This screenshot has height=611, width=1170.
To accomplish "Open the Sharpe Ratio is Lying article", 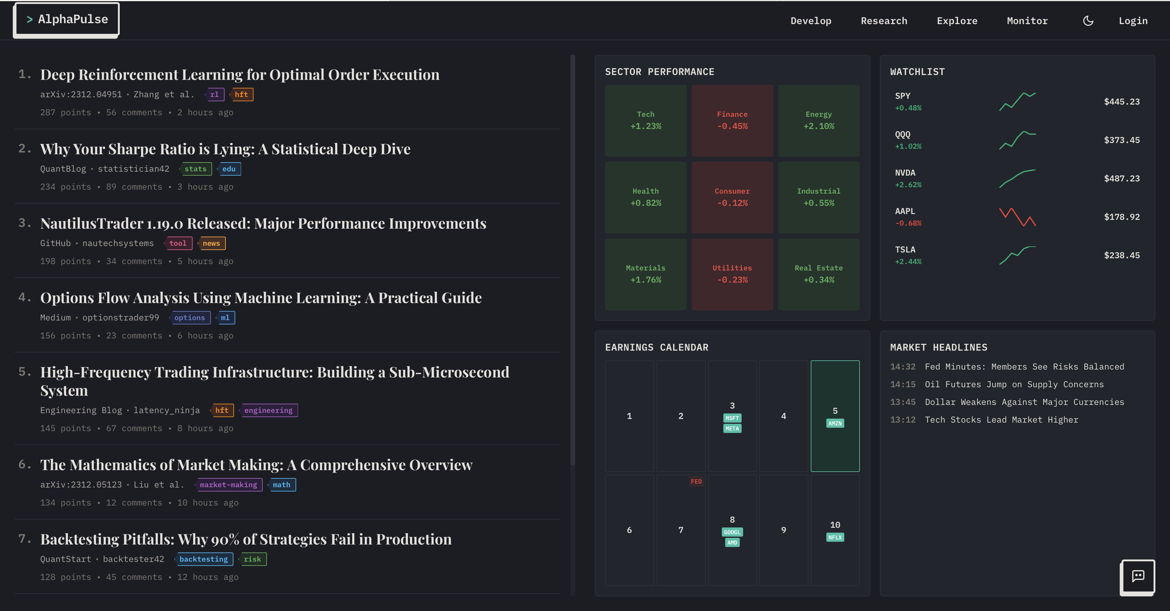I will point(225,149).
